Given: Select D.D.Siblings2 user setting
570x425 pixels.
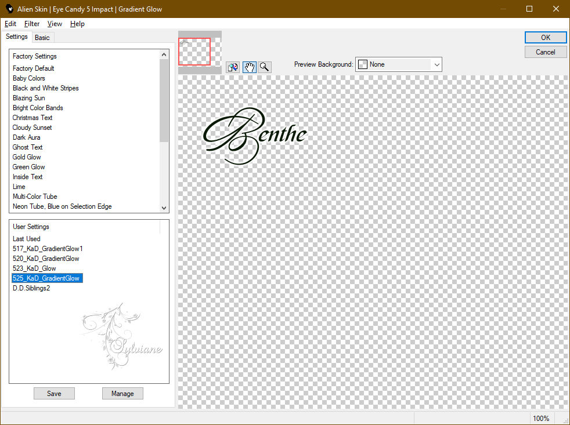Looking at the screenshot, I should (x=31, y=288).
